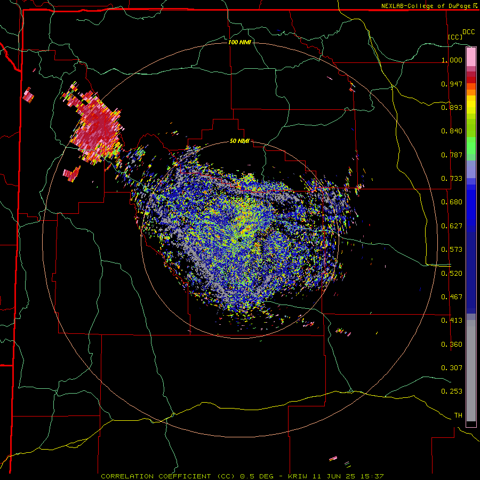Select the 0.520 legend value
The height and width of the screenshot is (480, 480).
pyautogui.click(x=452, y=274)
